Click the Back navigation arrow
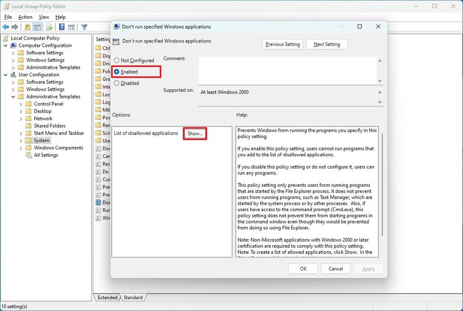463x311 pixels. [x=6, y=27]
